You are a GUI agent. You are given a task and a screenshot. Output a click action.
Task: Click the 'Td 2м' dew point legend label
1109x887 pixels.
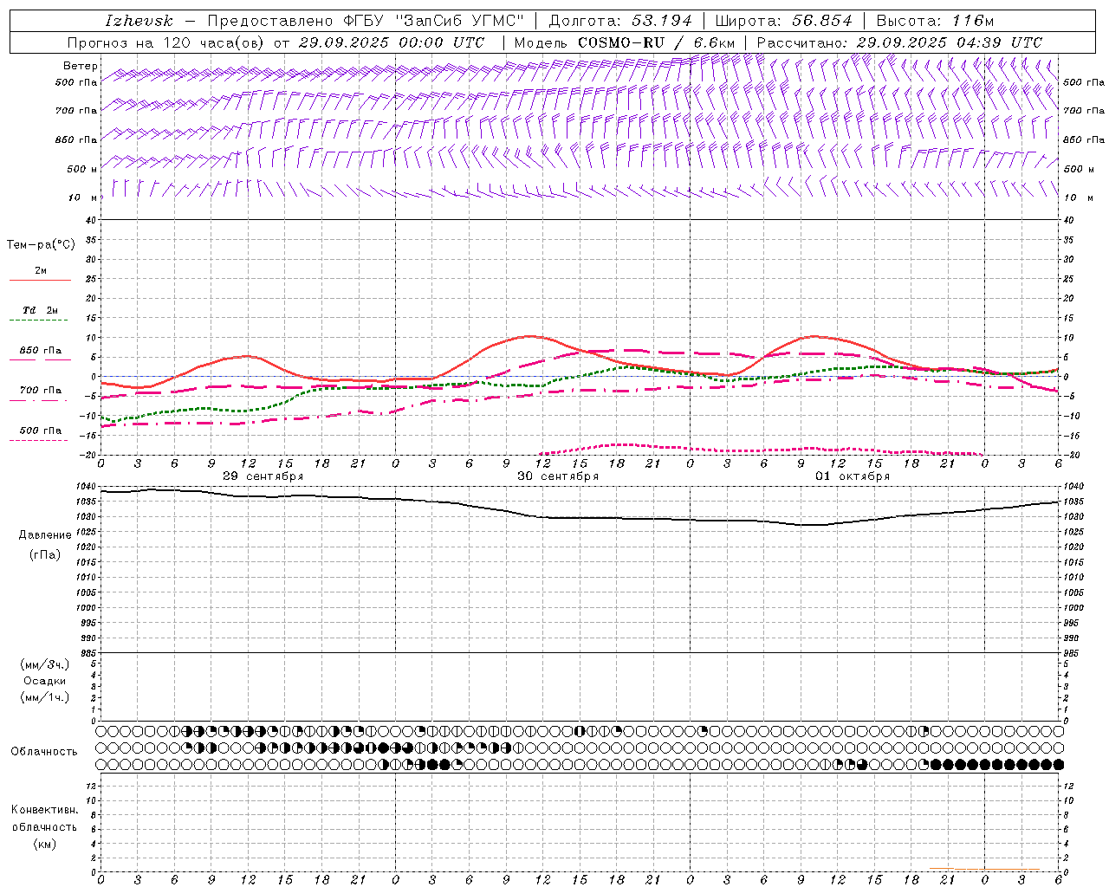click(x=40, y=310)
